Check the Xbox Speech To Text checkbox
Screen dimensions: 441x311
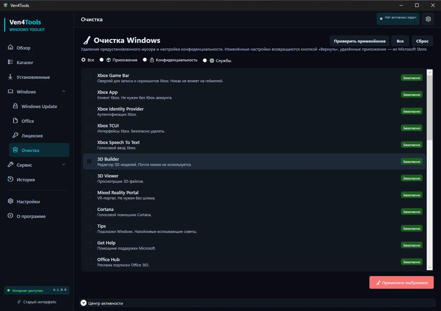coord(89,144)
